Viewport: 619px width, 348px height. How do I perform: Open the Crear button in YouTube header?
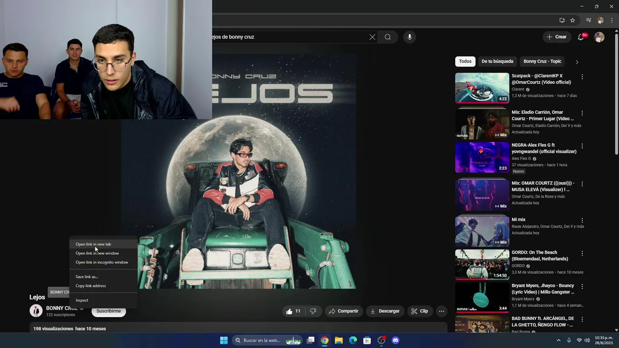click(557, 37)
